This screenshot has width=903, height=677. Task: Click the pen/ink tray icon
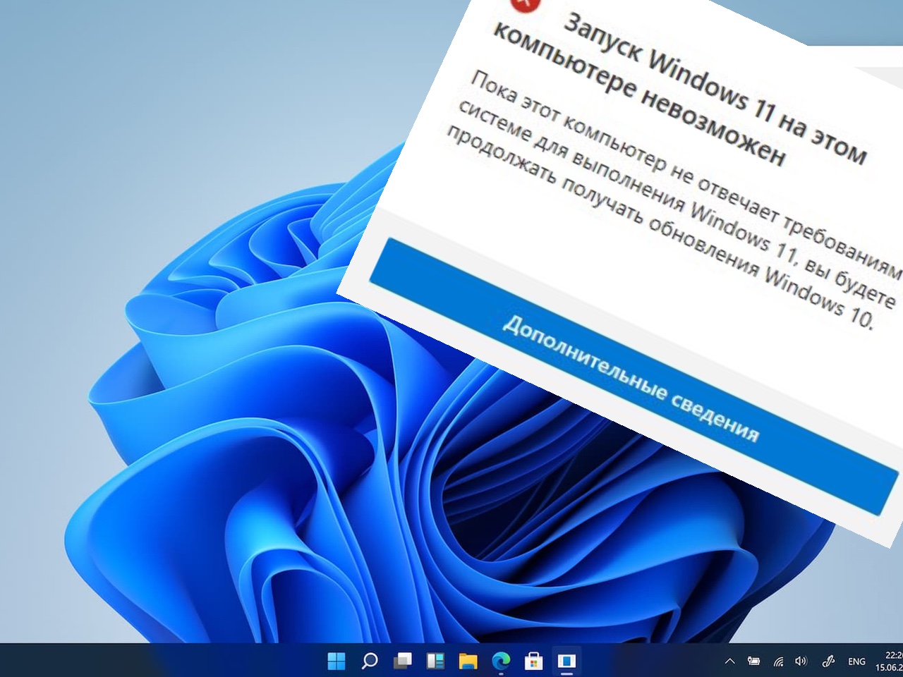[828, 661]
